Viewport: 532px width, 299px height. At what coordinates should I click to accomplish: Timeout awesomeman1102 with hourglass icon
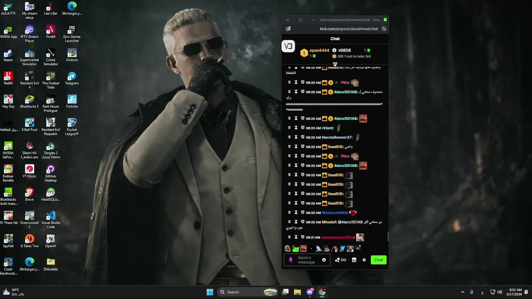(x=296, y=237)
